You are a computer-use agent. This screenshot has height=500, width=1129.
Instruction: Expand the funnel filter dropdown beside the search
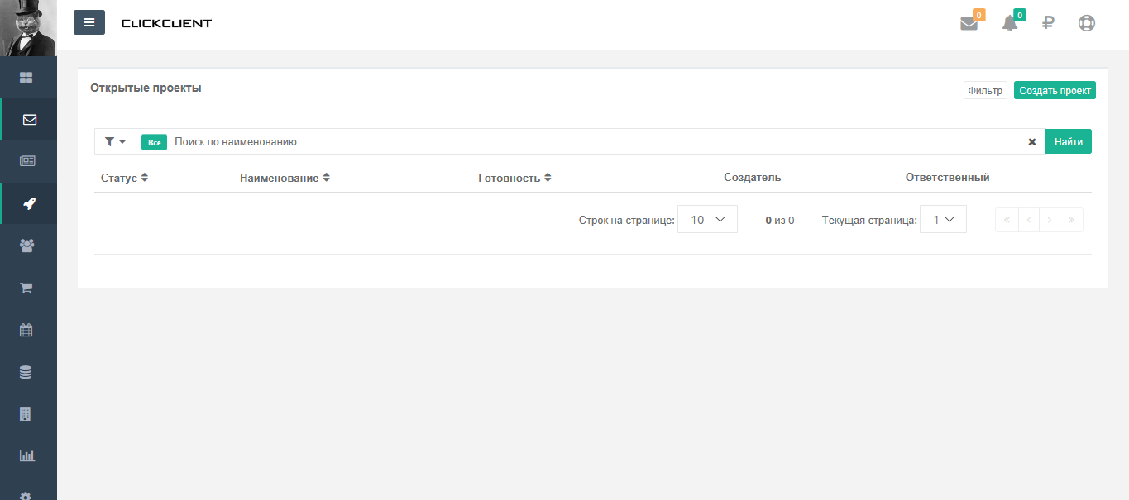tap(113, 141)
